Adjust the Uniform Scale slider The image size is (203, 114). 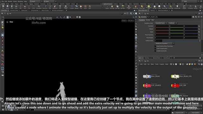click(x=181, y=41)
